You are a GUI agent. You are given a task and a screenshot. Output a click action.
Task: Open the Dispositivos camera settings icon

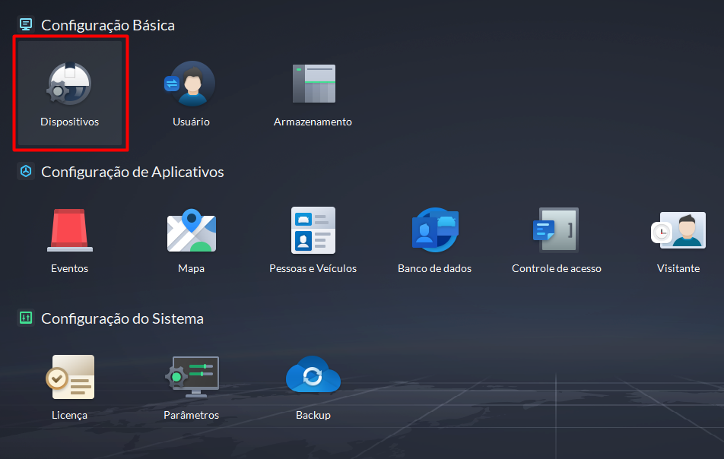click(69, 84)
